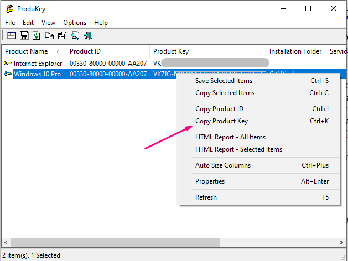Minimize the ProduKey window
The height and width of the screenshot is (261, 348).
coord(283,9)
